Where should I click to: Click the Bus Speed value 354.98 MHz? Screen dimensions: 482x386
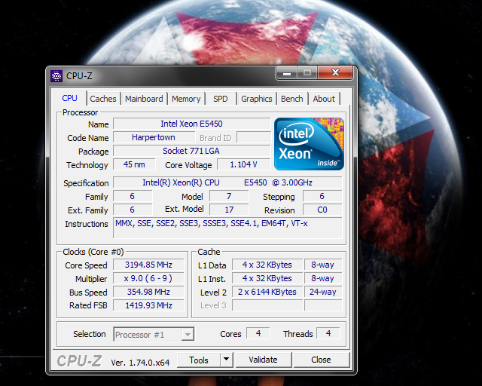(x=148, y=292)
